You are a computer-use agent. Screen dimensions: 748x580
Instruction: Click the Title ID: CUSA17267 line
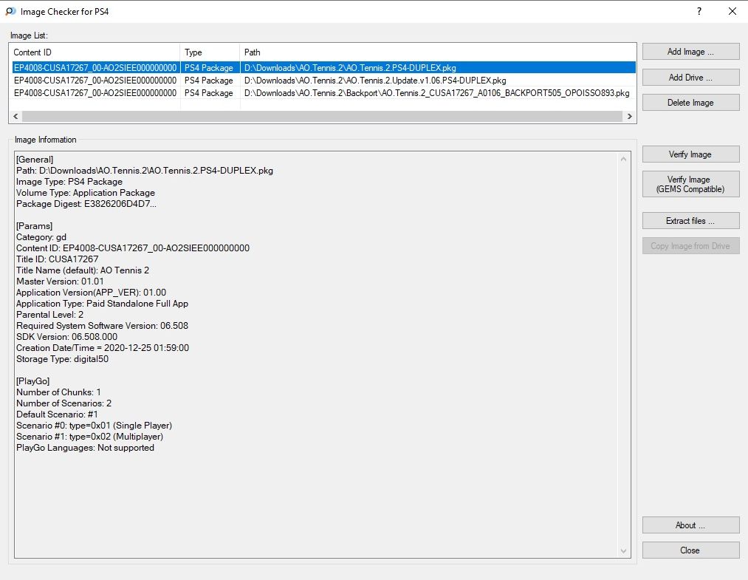point(58,259)
